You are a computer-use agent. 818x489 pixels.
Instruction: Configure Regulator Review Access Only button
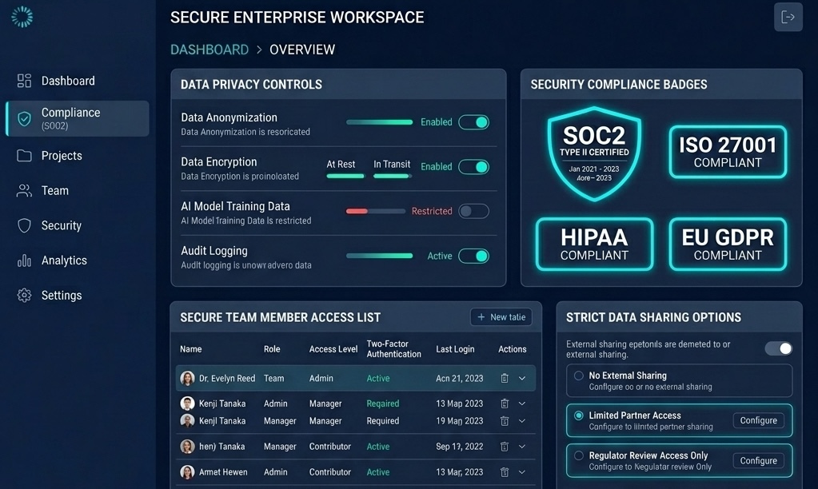click(759, 460)
